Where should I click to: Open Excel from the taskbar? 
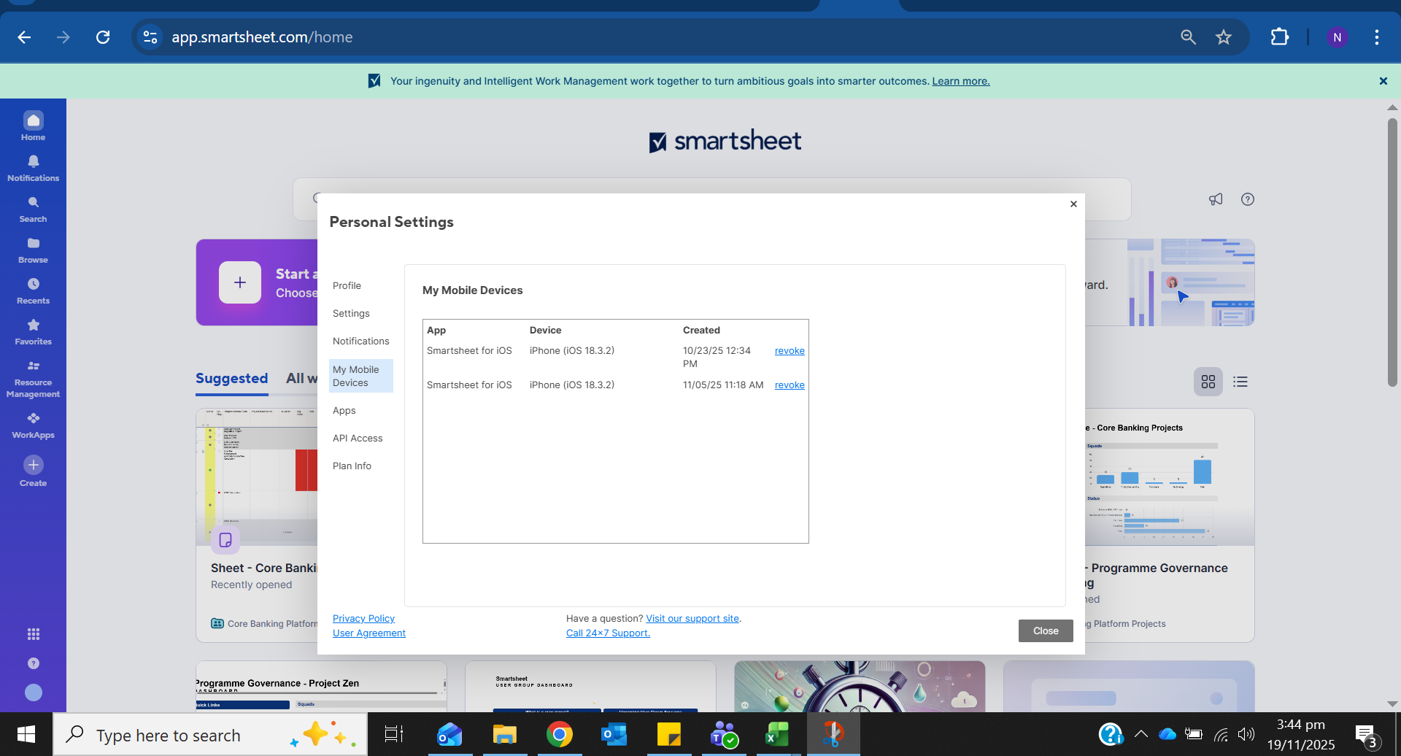tap(778, 735)
